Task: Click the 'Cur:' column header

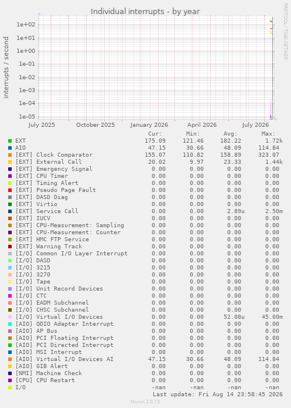Action: [x=155, y=134]
